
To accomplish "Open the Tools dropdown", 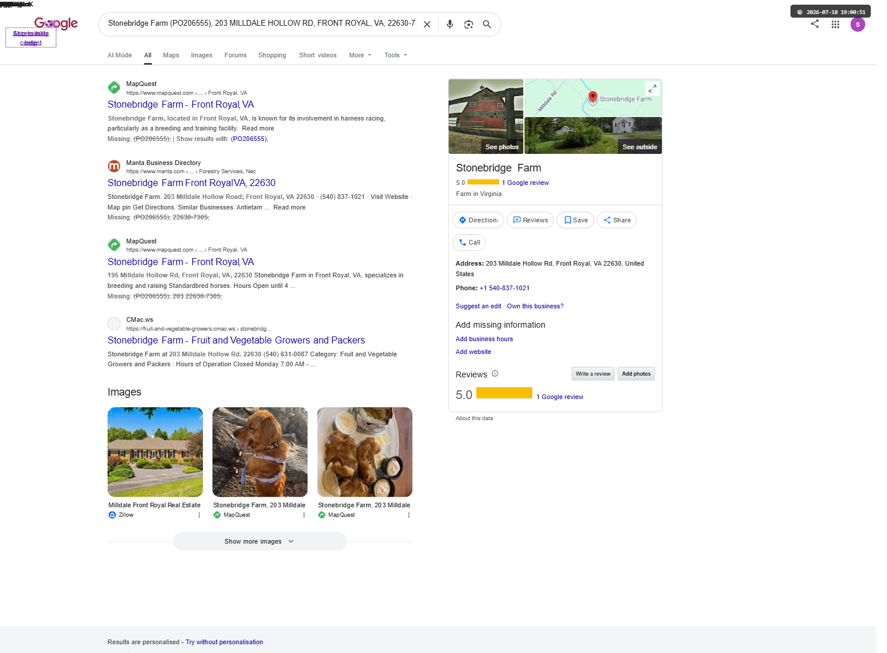I will coord(396,56).
